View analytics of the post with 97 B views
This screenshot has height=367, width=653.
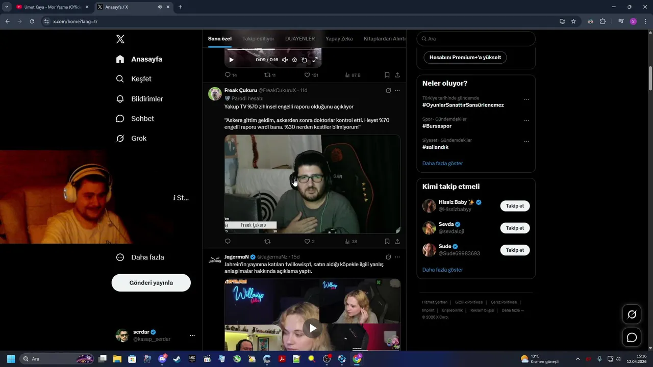[x=353, y=75]
